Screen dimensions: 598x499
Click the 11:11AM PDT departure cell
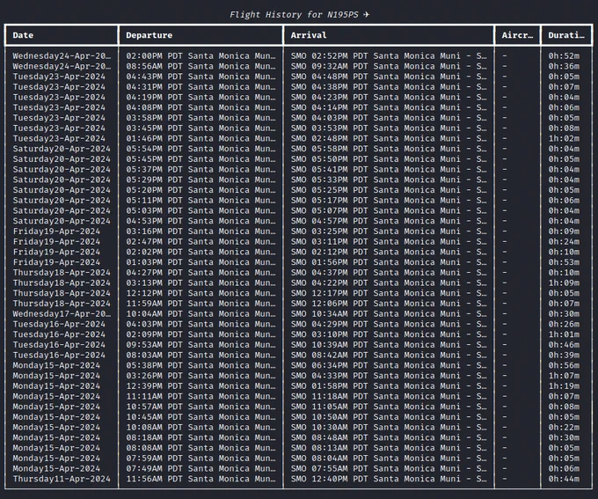click(x=201, y=396)
